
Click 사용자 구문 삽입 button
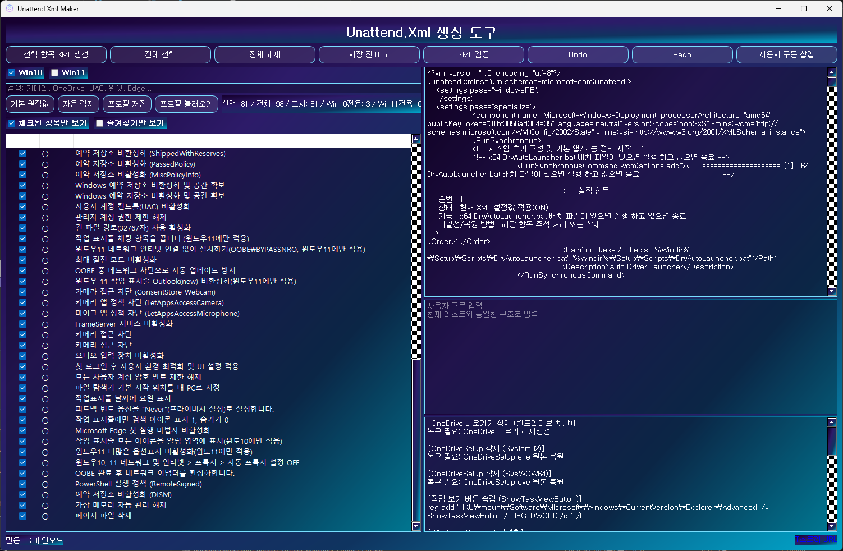pyautogui.click(x=787, y=54)
